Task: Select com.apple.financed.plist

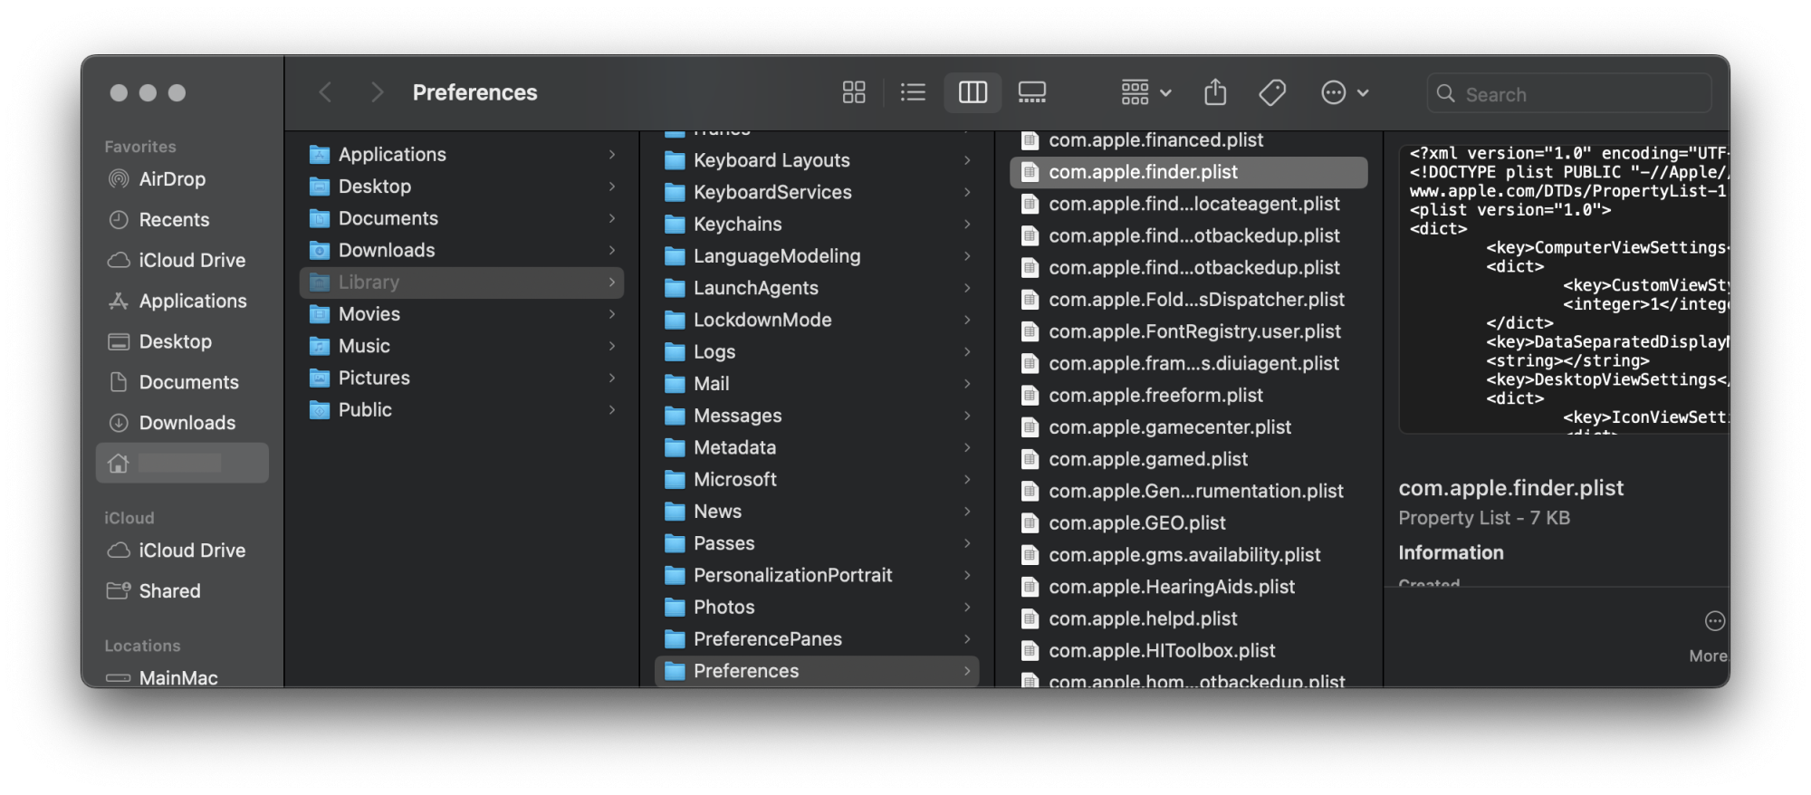Action: click(1188, 140)
